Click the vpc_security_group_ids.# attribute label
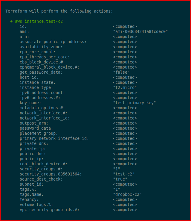Image resolution: width=191 pixels, height=221 pixels. tap(50, 210)
